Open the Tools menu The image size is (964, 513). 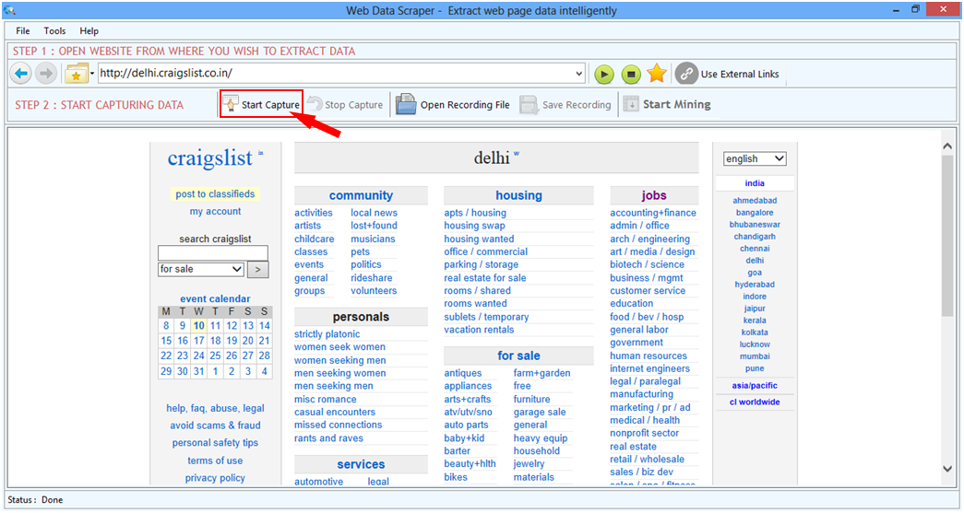[x=54, y=30]
